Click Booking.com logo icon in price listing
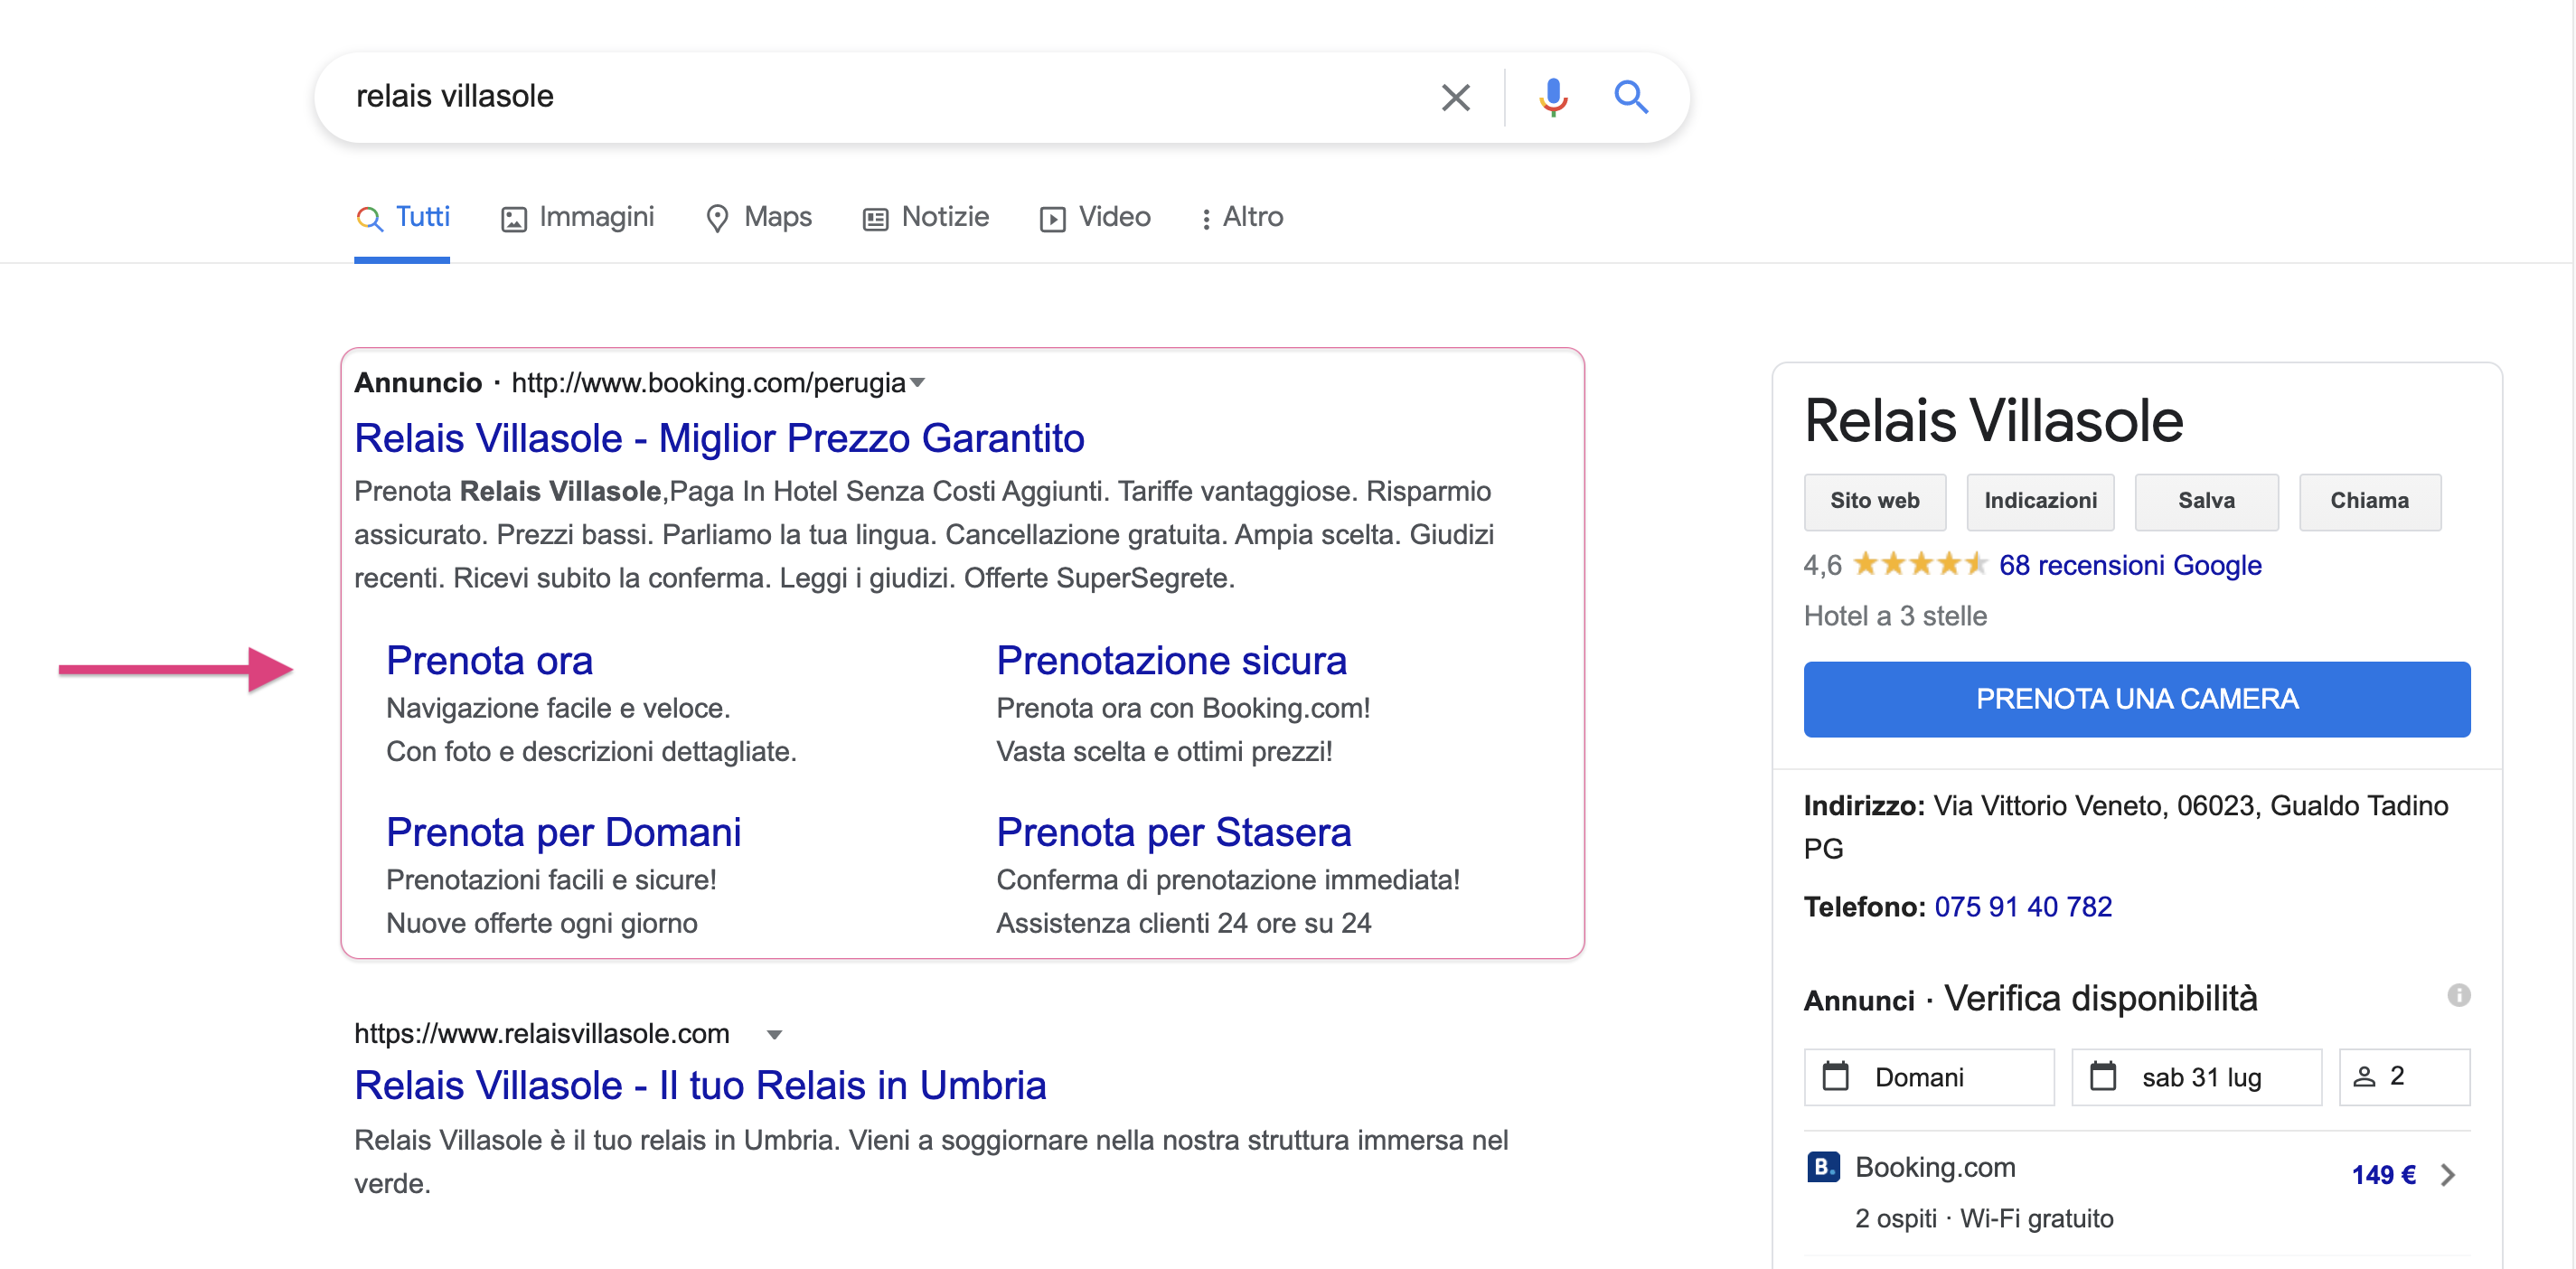Viewport: 2576px width, 1269px height. (x=1823, y=1167)
